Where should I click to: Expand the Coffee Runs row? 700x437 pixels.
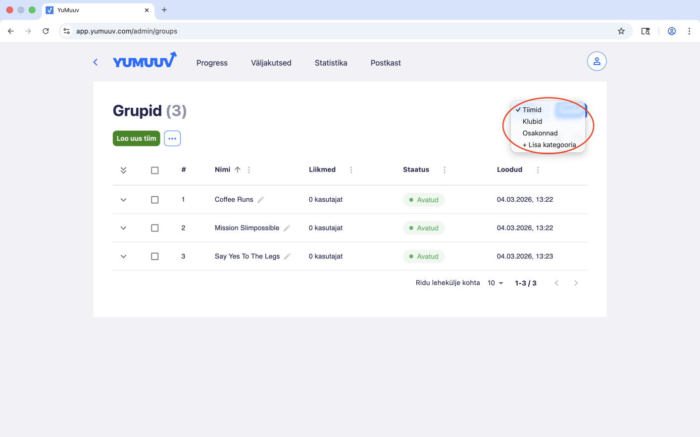pos(123,200)
